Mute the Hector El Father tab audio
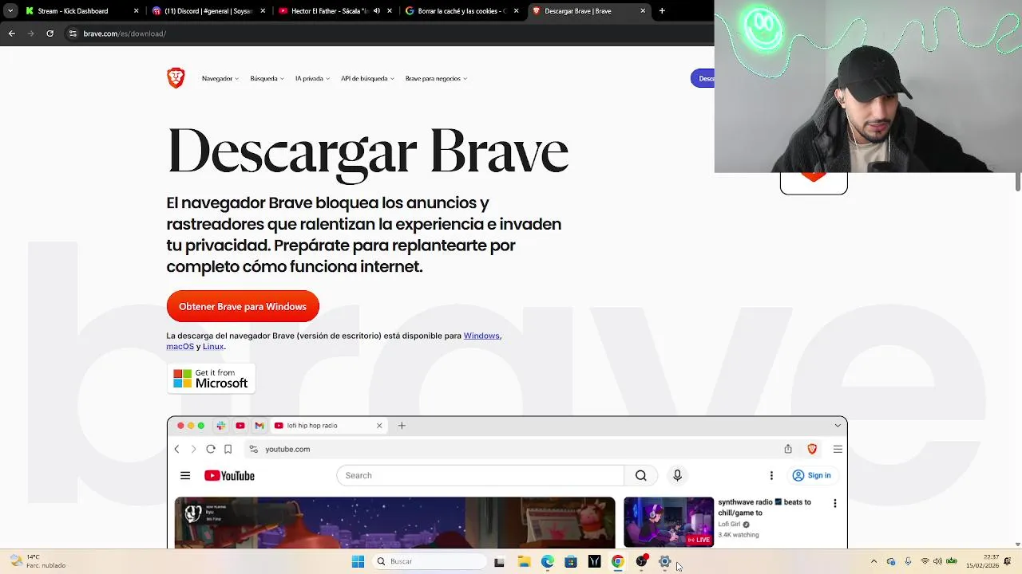The width and height of the screenshot is (1022, 574). (377, 11)
